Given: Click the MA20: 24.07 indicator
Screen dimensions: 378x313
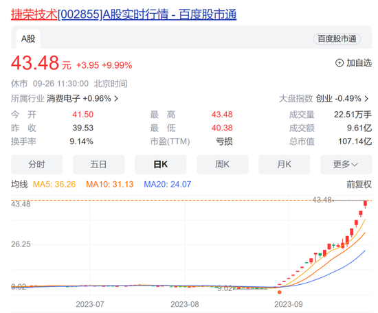Looking at the screenshot, I should coord(168,185).
